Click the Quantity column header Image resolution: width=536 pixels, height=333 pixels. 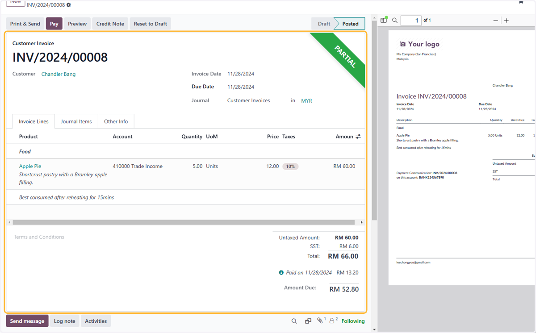click(192, 137)
